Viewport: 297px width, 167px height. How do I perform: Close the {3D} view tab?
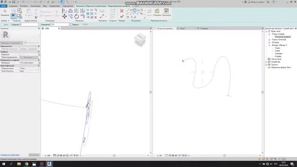[x=59, y=28]
